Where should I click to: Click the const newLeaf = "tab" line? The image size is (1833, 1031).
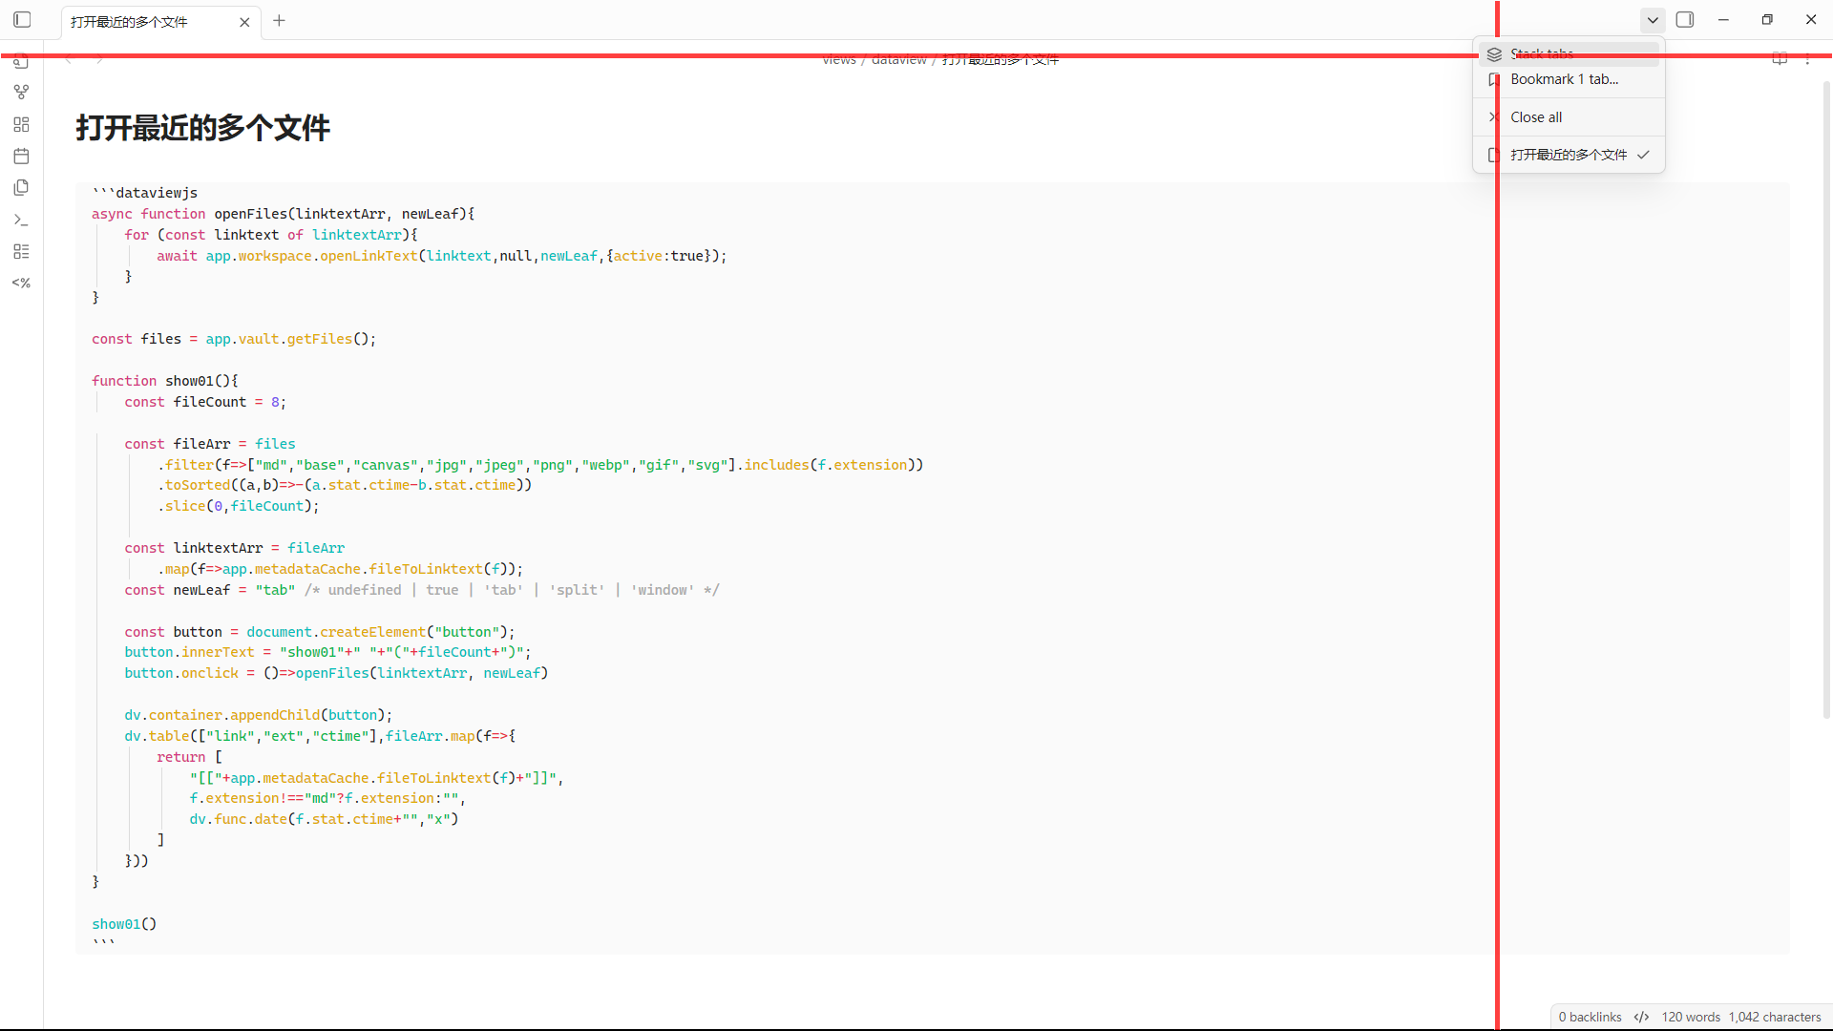(422, 590)
